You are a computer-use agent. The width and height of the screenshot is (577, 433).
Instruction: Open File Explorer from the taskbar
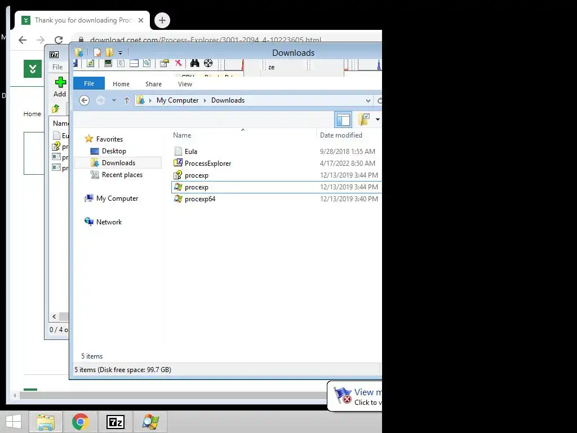(46, 422)
